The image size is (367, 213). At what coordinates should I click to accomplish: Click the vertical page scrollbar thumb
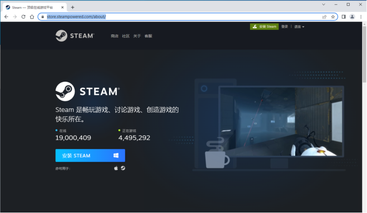click(364, 54)
